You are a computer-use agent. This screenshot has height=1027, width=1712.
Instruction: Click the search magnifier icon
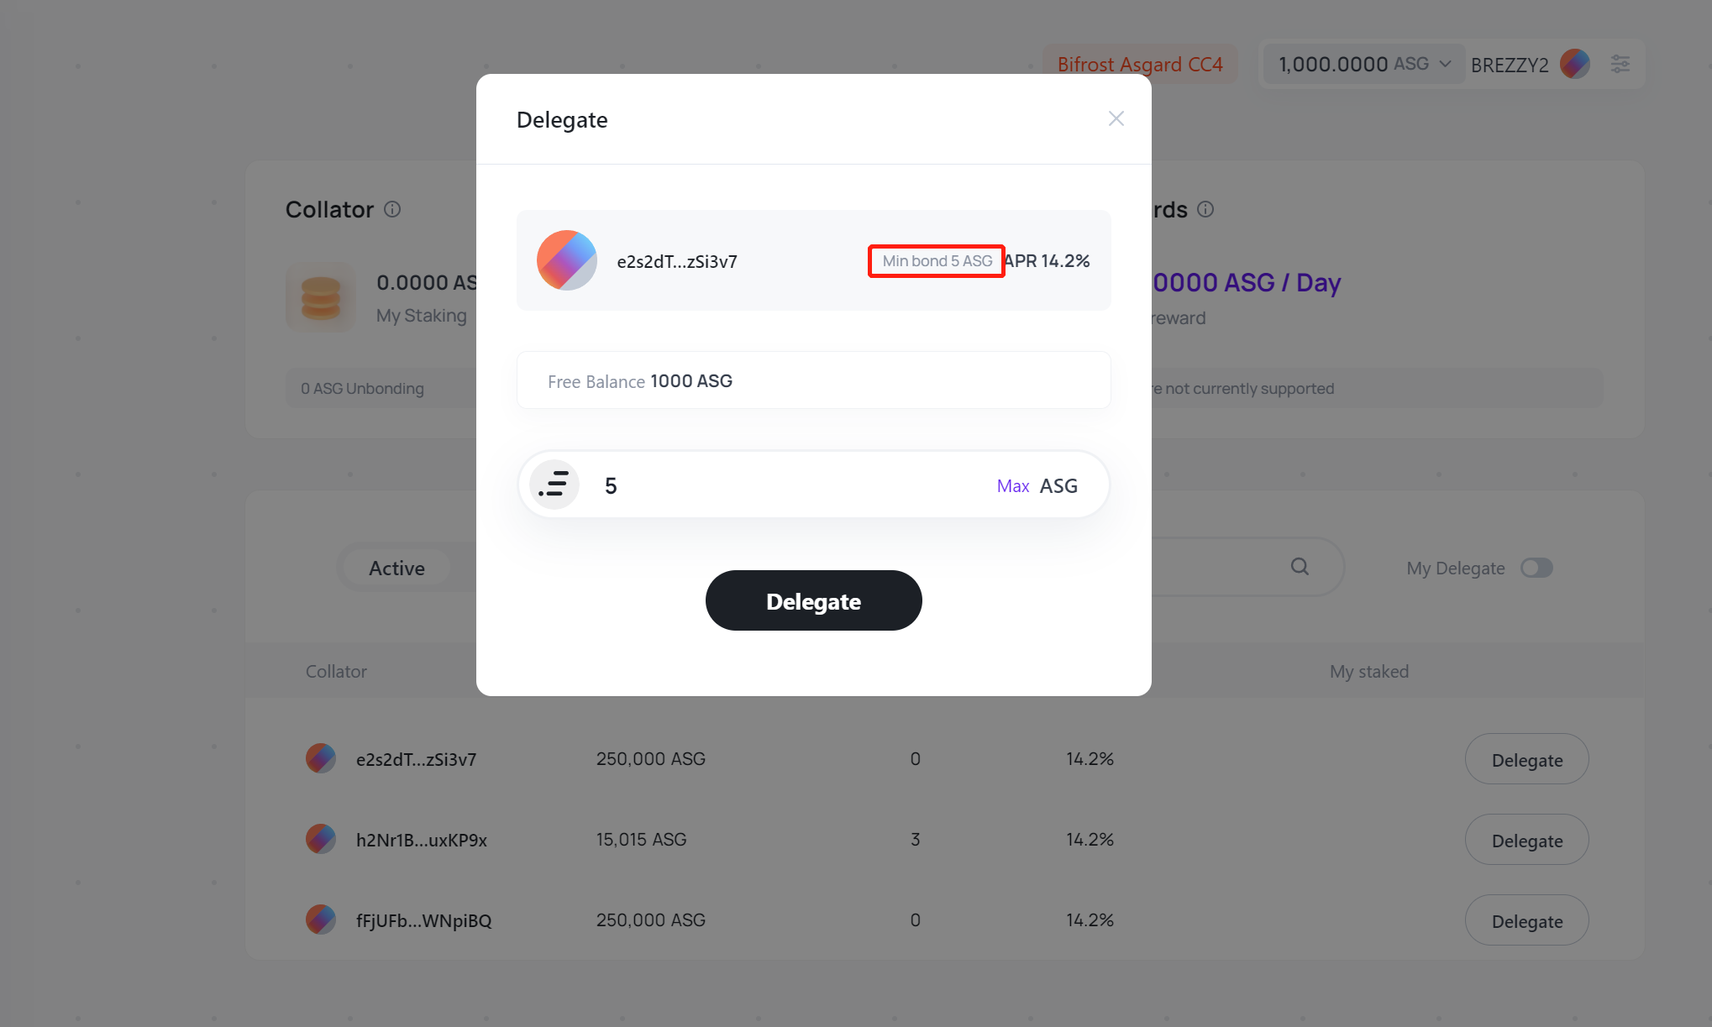pos(1300,567)
